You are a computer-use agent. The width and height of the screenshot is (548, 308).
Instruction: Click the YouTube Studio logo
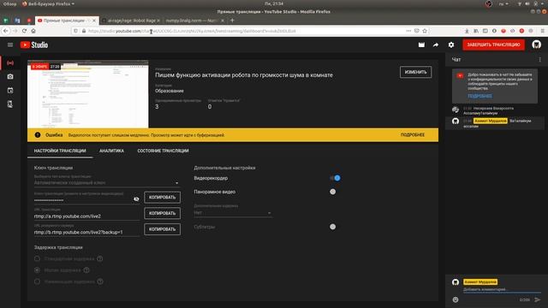tap(34, 44)
